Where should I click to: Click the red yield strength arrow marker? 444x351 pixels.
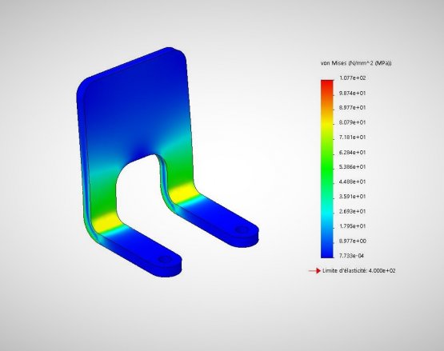(x=314, y=271)
